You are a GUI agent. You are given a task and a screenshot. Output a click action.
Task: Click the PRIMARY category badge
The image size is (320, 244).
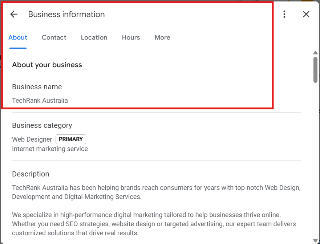pyautogui.click(x=71, y=139)
